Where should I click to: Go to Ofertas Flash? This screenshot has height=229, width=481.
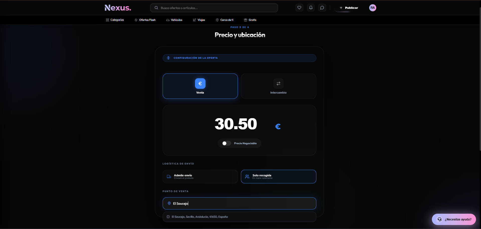point(145,20)
